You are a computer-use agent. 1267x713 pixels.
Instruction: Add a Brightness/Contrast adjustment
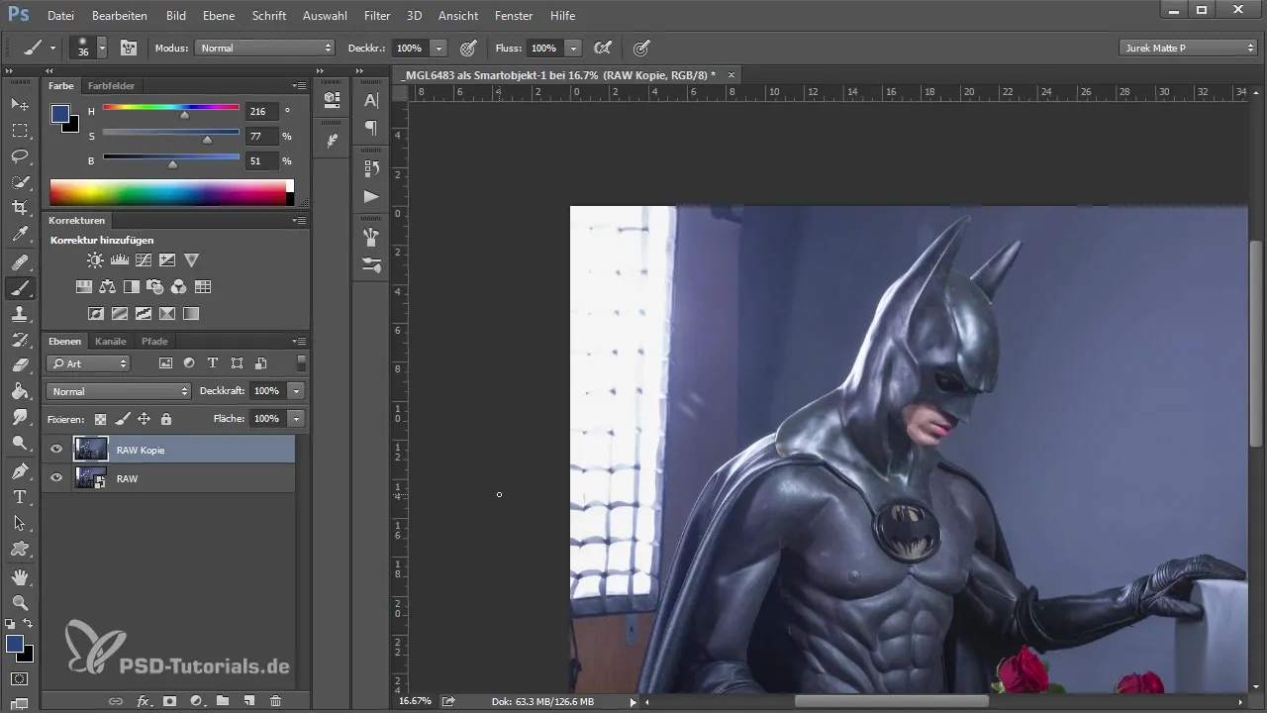point(95,260)
